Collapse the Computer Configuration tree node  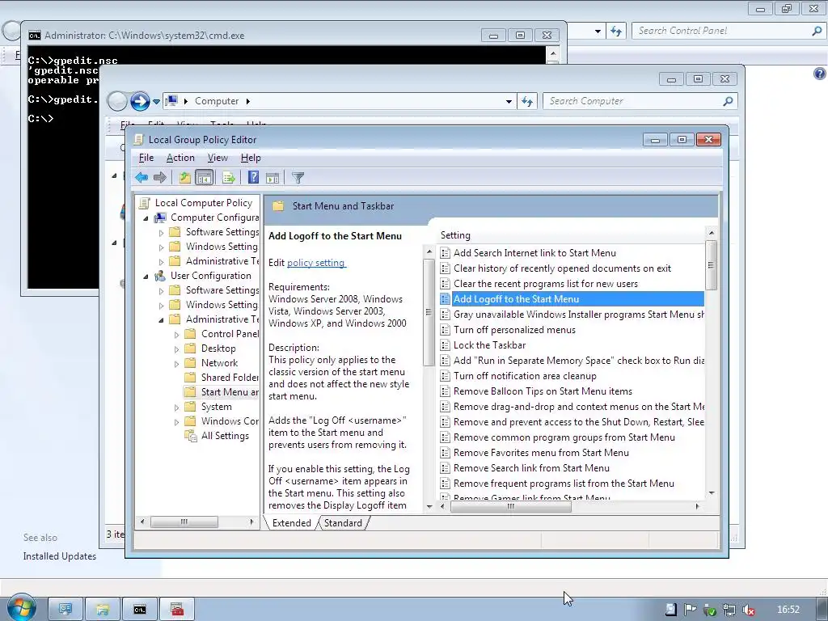pyautogui.click(x=146, y=218)
